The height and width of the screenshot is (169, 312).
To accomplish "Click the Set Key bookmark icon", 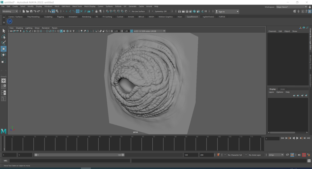I will pyautogui.click(x=218, y=155).
